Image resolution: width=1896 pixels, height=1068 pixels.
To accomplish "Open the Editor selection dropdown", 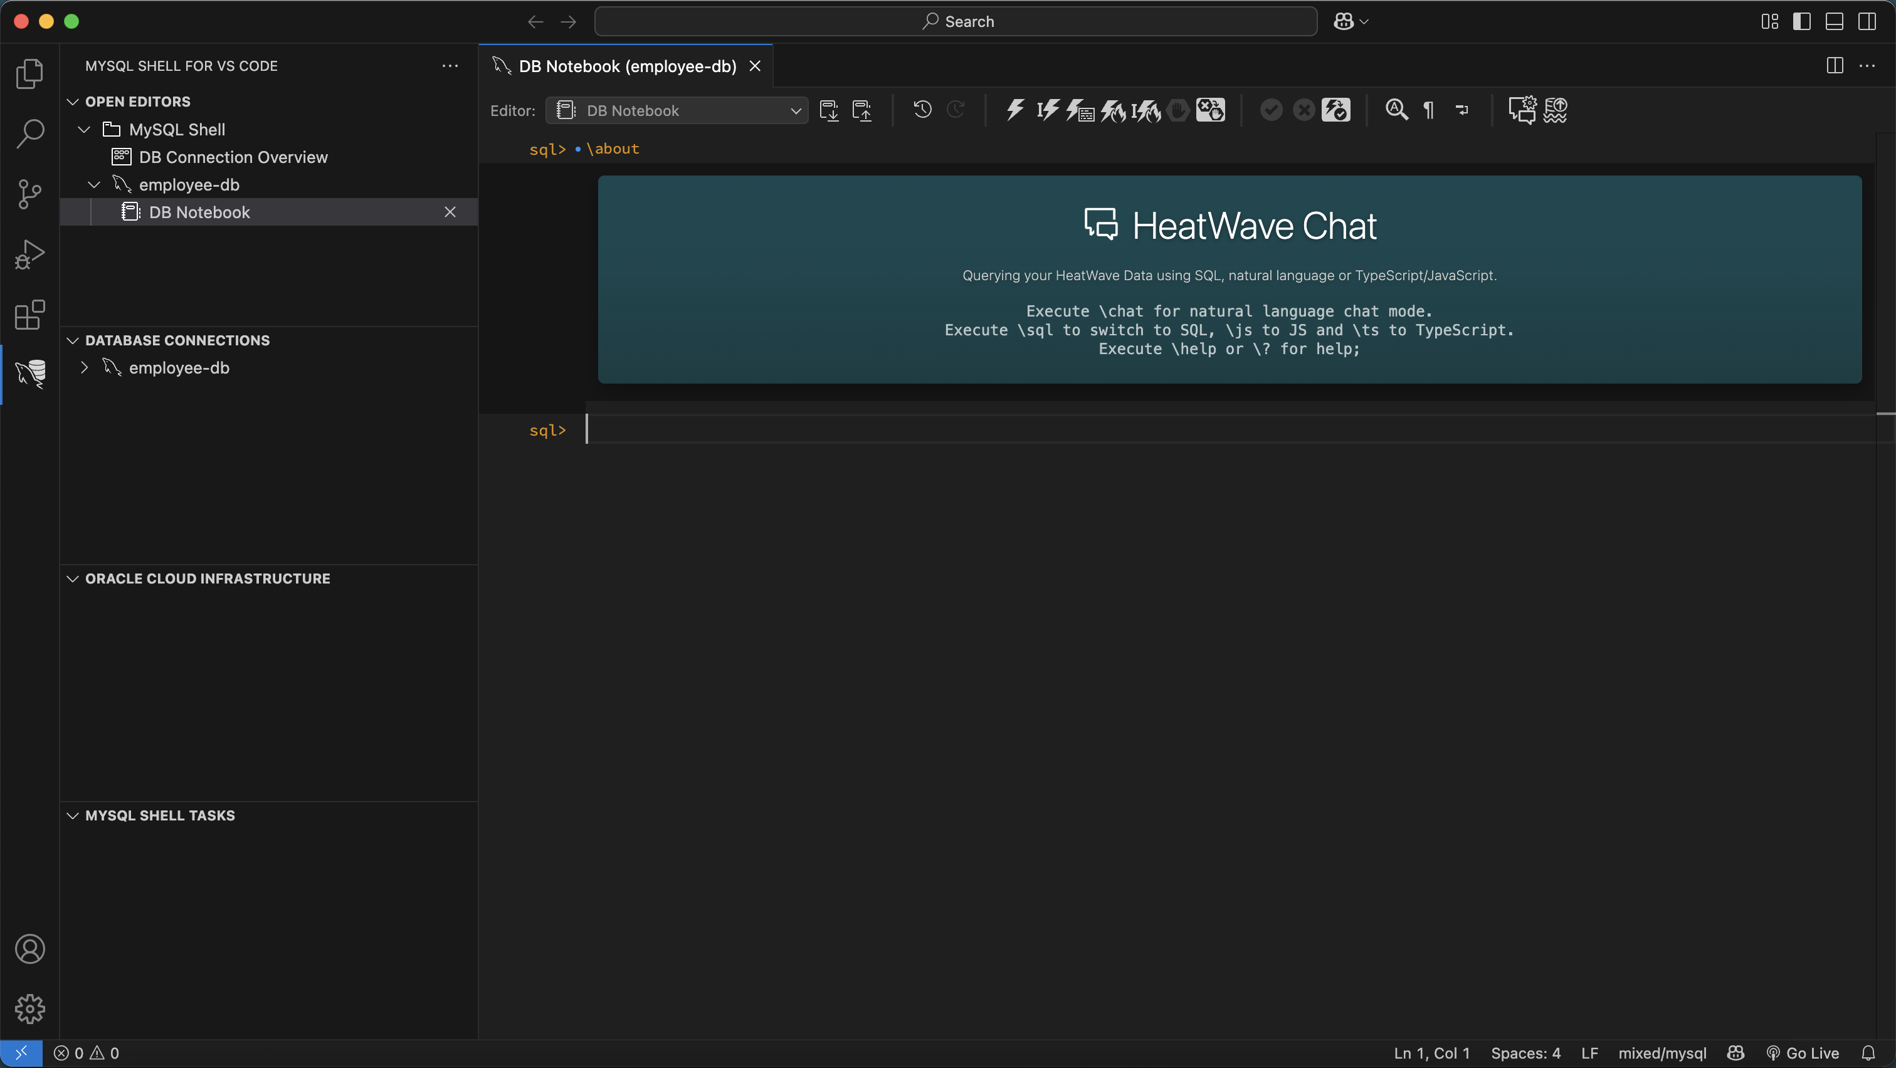I will [x=676, y=110].
